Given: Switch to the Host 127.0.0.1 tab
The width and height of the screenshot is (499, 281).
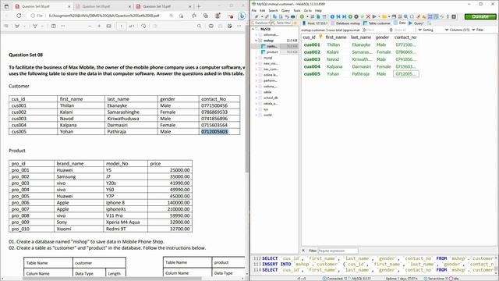Looking at the screenshot, I should tap(314, 23).
